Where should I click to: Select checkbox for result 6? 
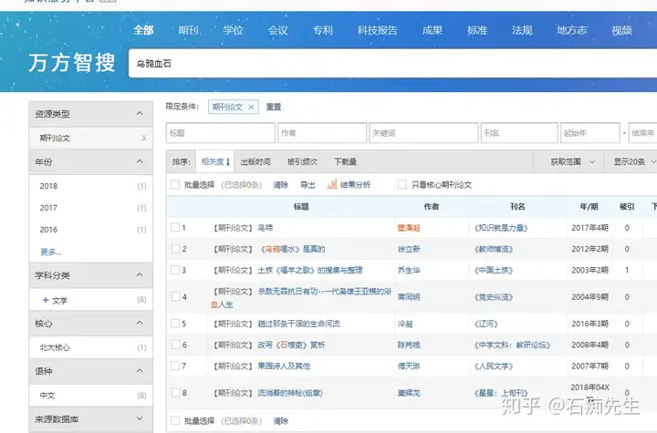click(x=175, y=345)
